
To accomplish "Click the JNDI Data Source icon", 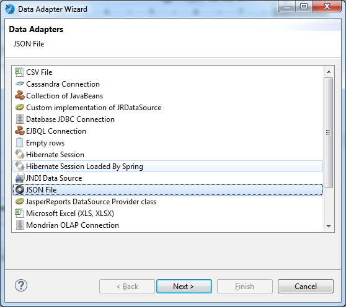I will tap(20, 178).
